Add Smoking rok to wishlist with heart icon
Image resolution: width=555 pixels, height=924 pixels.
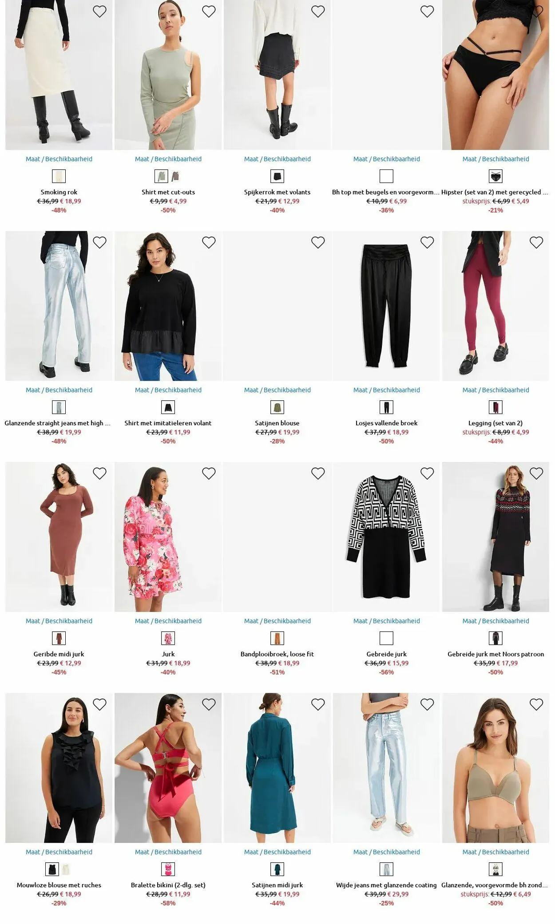point(99,12)
